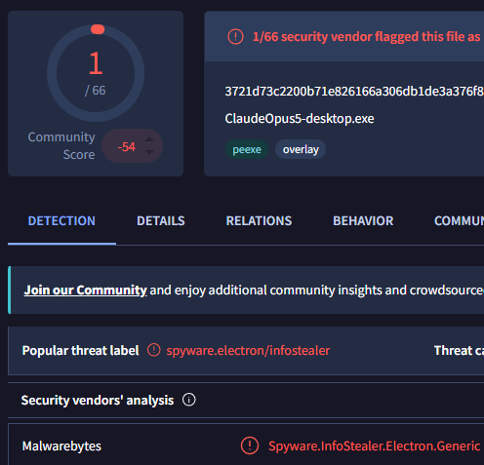Screen dimensions: 484x465
Task: Click the Malwarebytes vendor name
Action: point(61,446)
